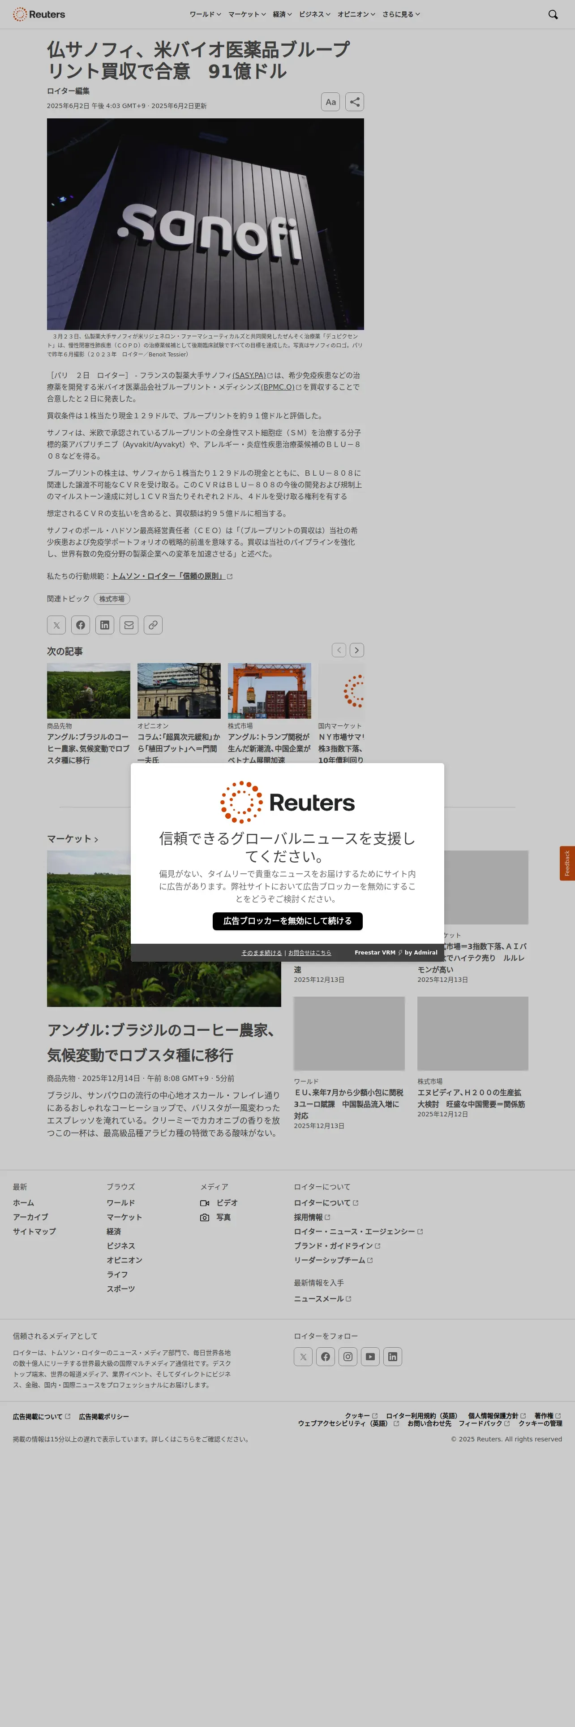575x1727 pixels.
Task: Follow Reuters on LinkedIn in the footer
Action: tap(393, 1356)
